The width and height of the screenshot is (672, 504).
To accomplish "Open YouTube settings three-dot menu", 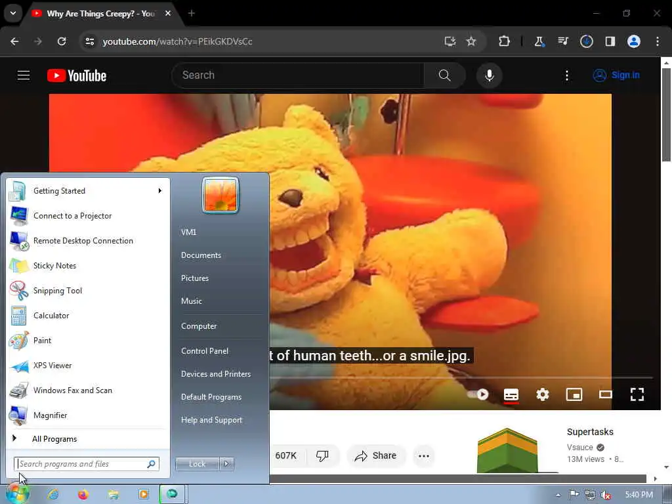I will 566,75.
